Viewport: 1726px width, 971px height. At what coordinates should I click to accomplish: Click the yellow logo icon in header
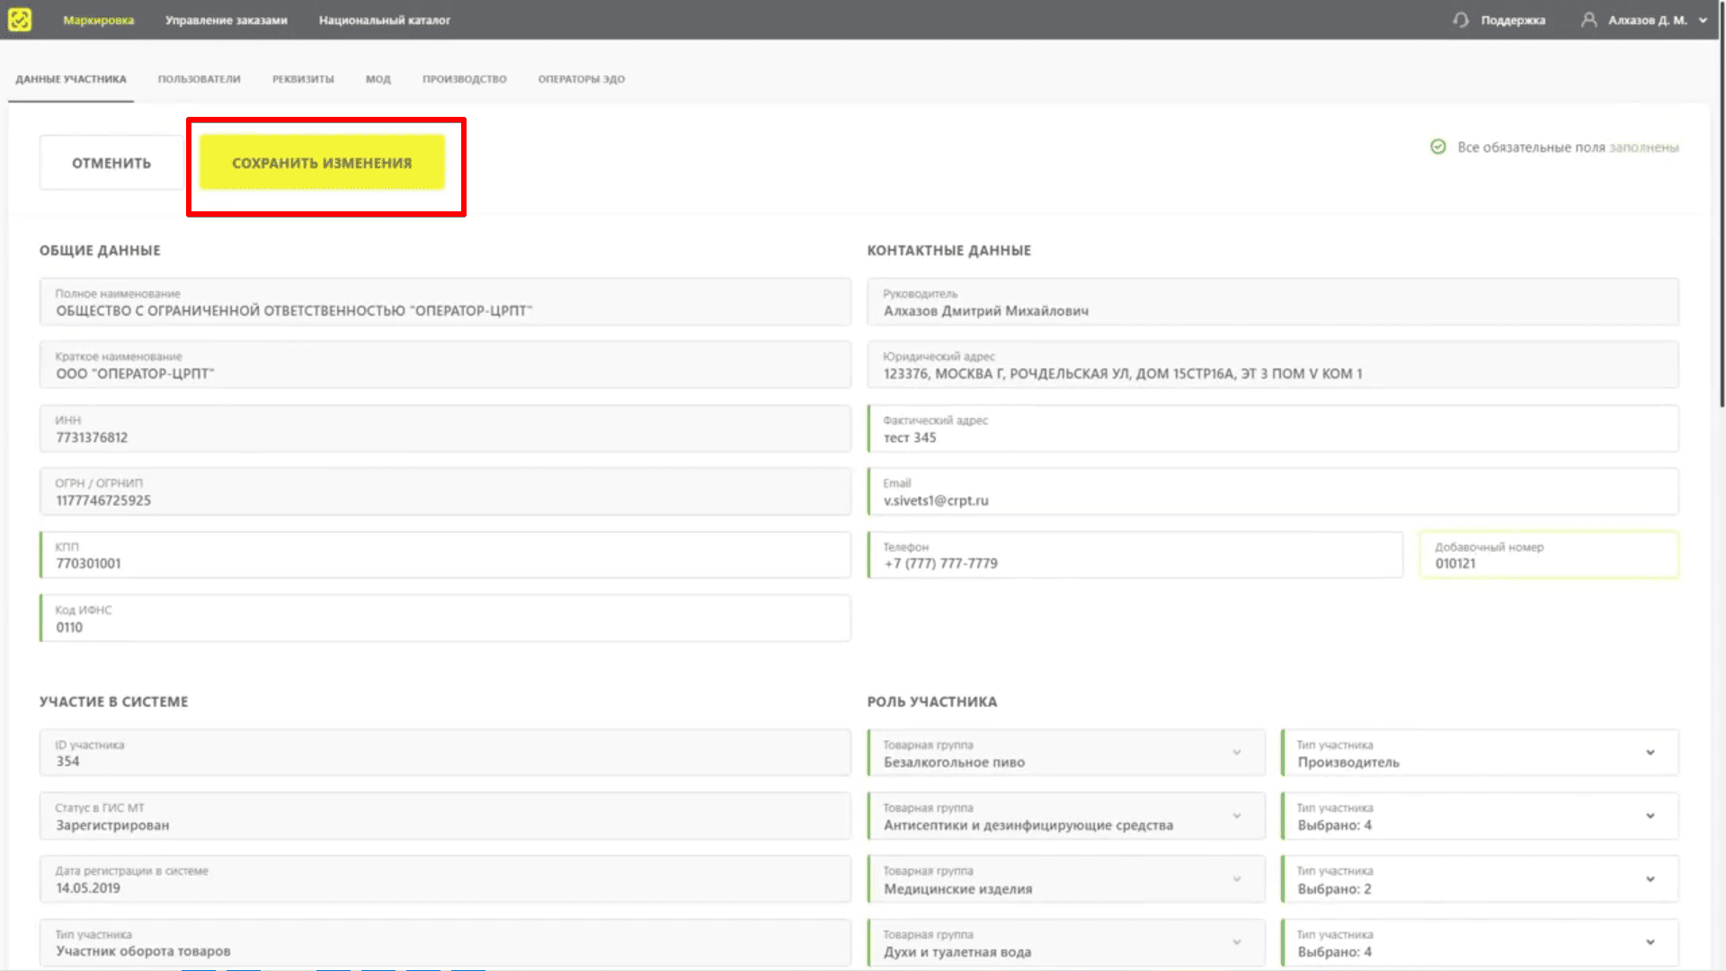(19, 19)
